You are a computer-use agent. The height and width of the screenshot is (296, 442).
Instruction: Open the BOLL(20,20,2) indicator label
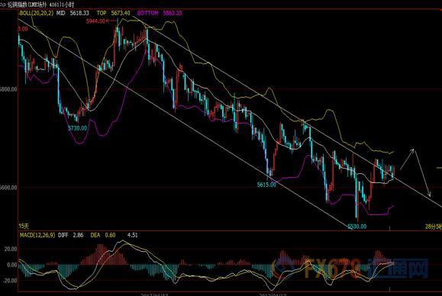click(36, 13)
